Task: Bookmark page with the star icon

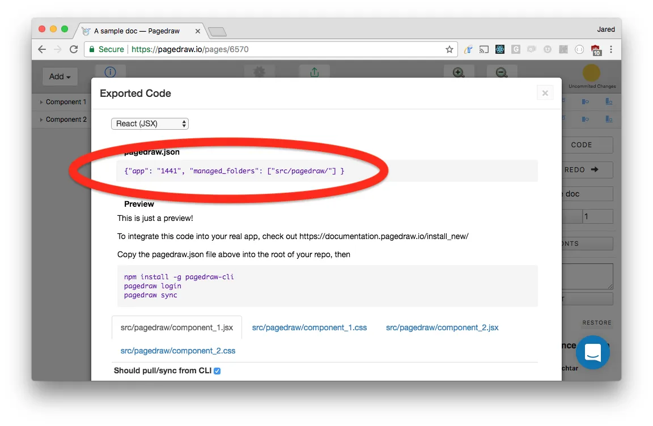Action: [x=450, y=49]
